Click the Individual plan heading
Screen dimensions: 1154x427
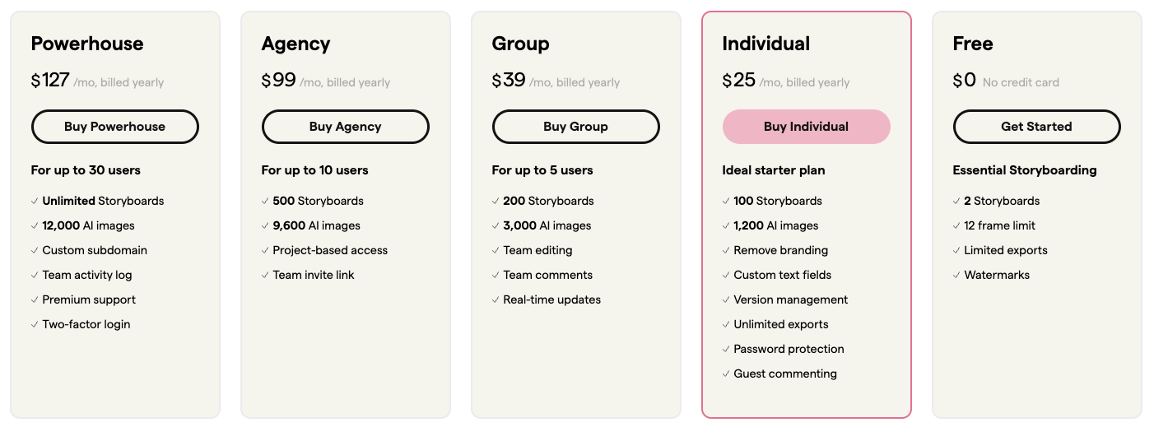click(765, 44)
